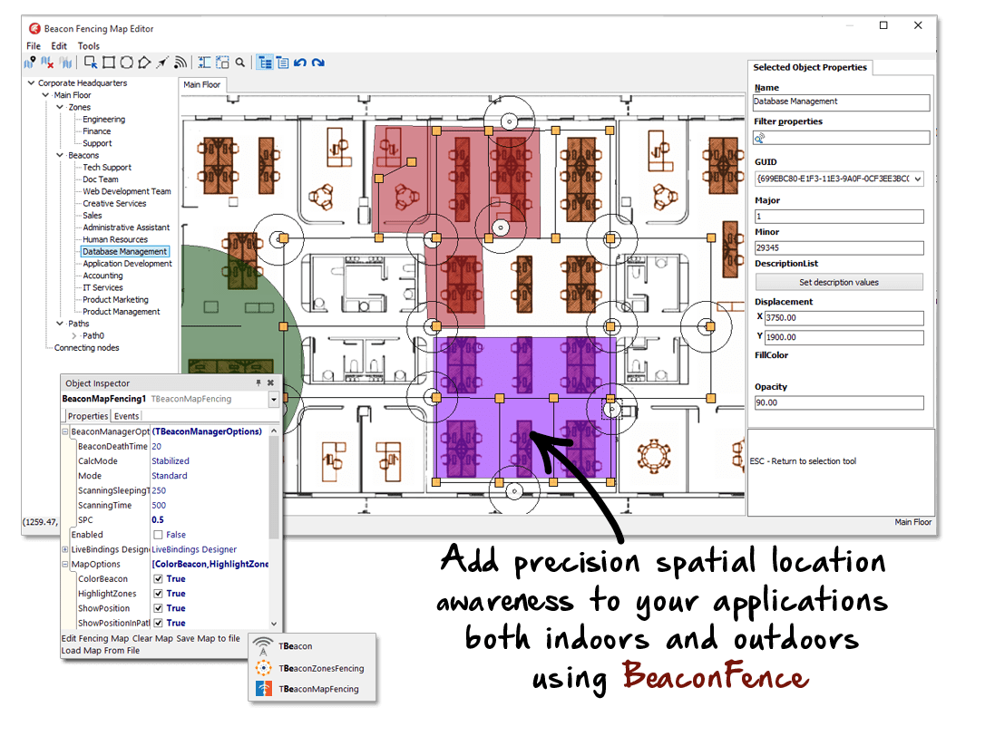Select the add beacon signal tool
The width and height of the screenshot is (995, 736).
[x=180, y=63]
